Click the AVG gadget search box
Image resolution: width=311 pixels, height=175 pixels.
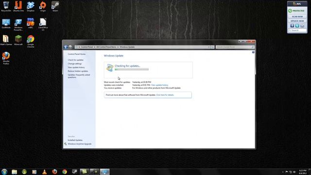(x=297, y=30)
